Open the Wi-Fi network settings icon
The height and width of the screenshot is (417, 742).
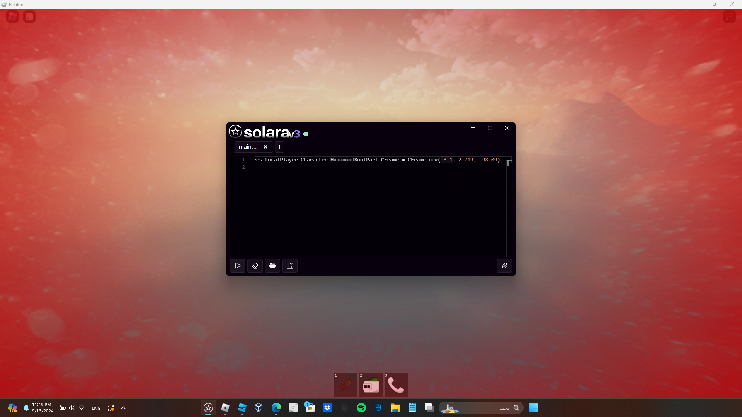coord(82,408)
